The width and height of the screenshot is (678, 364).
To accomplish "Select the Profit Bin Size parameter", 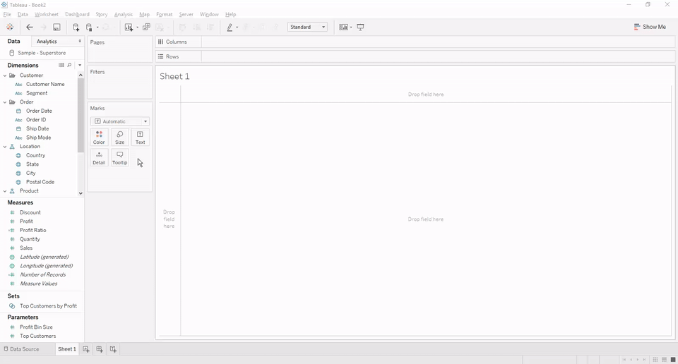I will pos(36,327).
